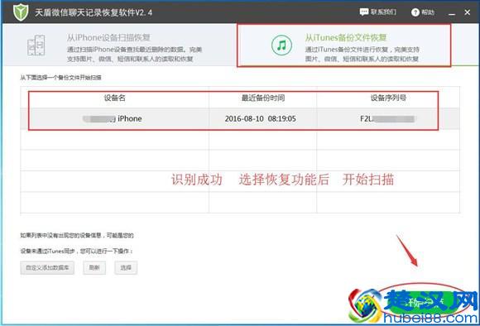Viewport: 480px width, 326px height.
Task: Sort by 设备序列号 column header
Action: [x=388, y=98]
